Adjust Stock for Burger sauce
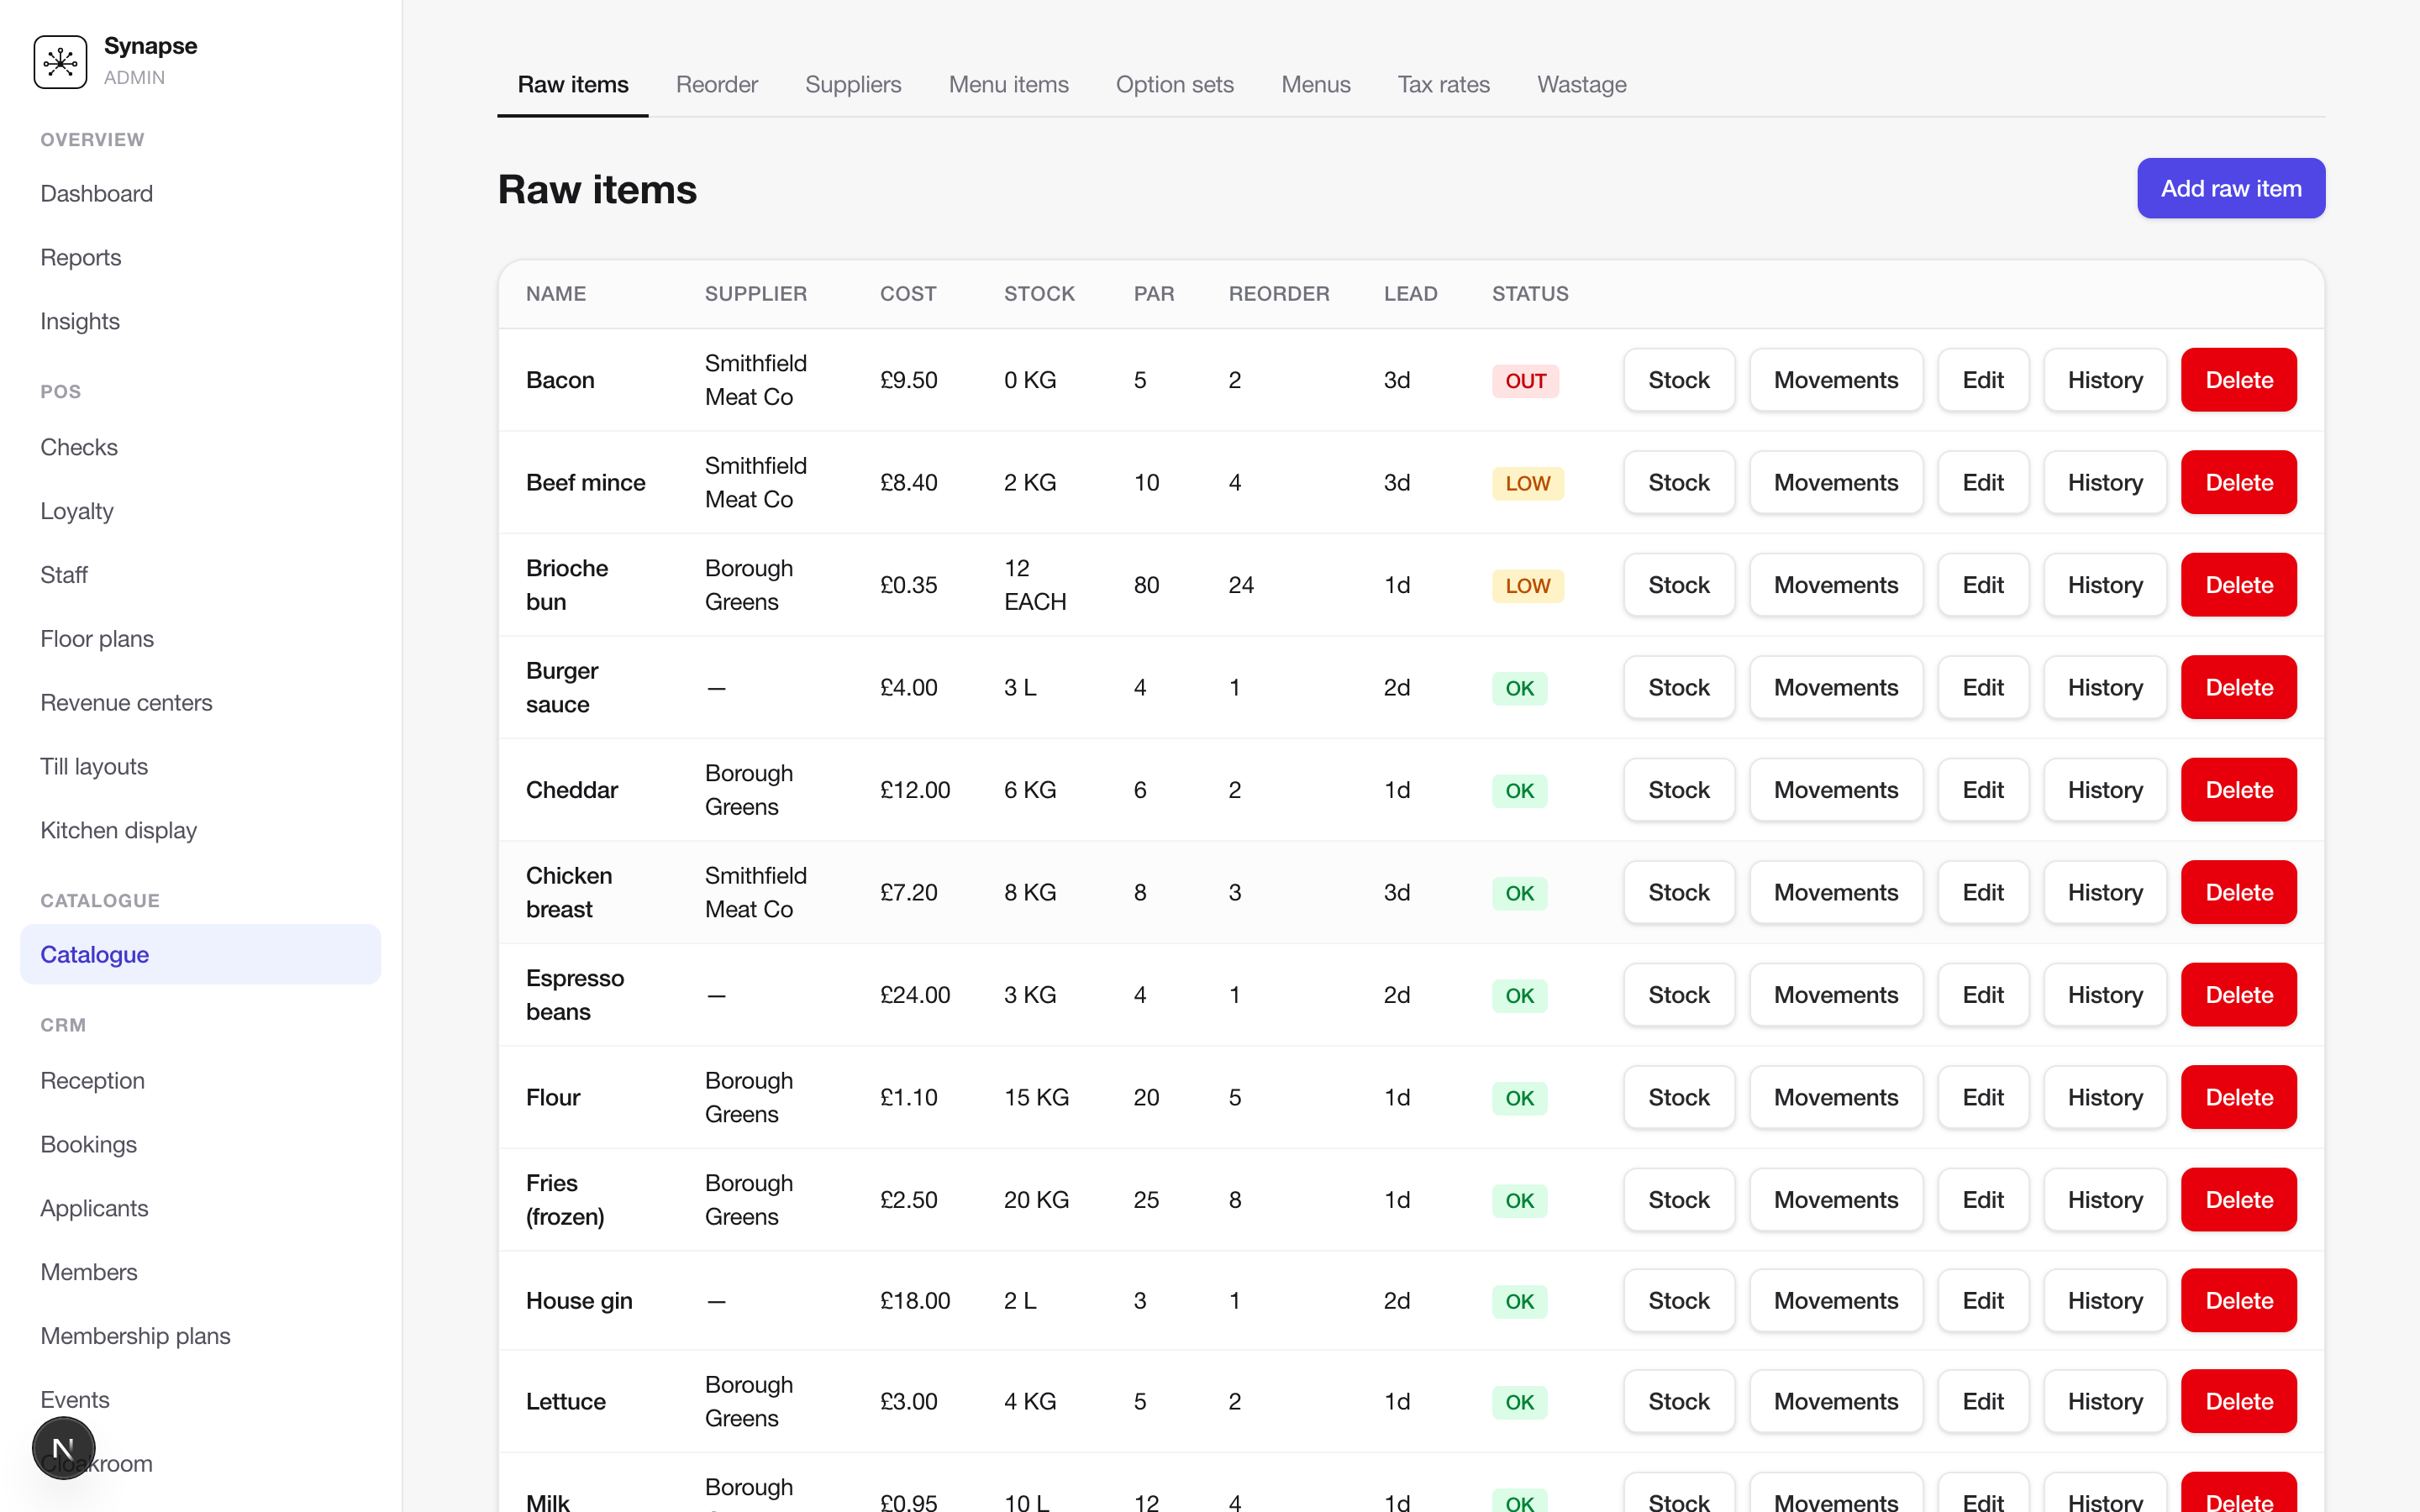Viewport: 2420px width, 1512px height. pyautogui.click(x=1679, y=687)
